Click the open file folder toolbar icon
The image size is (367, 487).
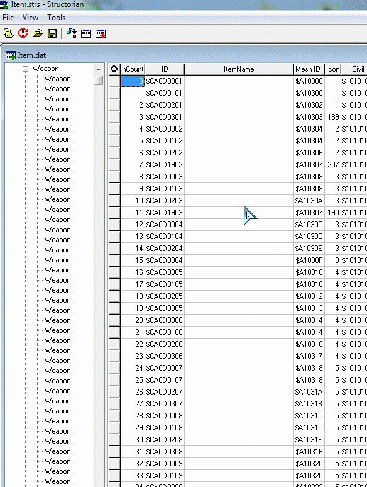38,33
